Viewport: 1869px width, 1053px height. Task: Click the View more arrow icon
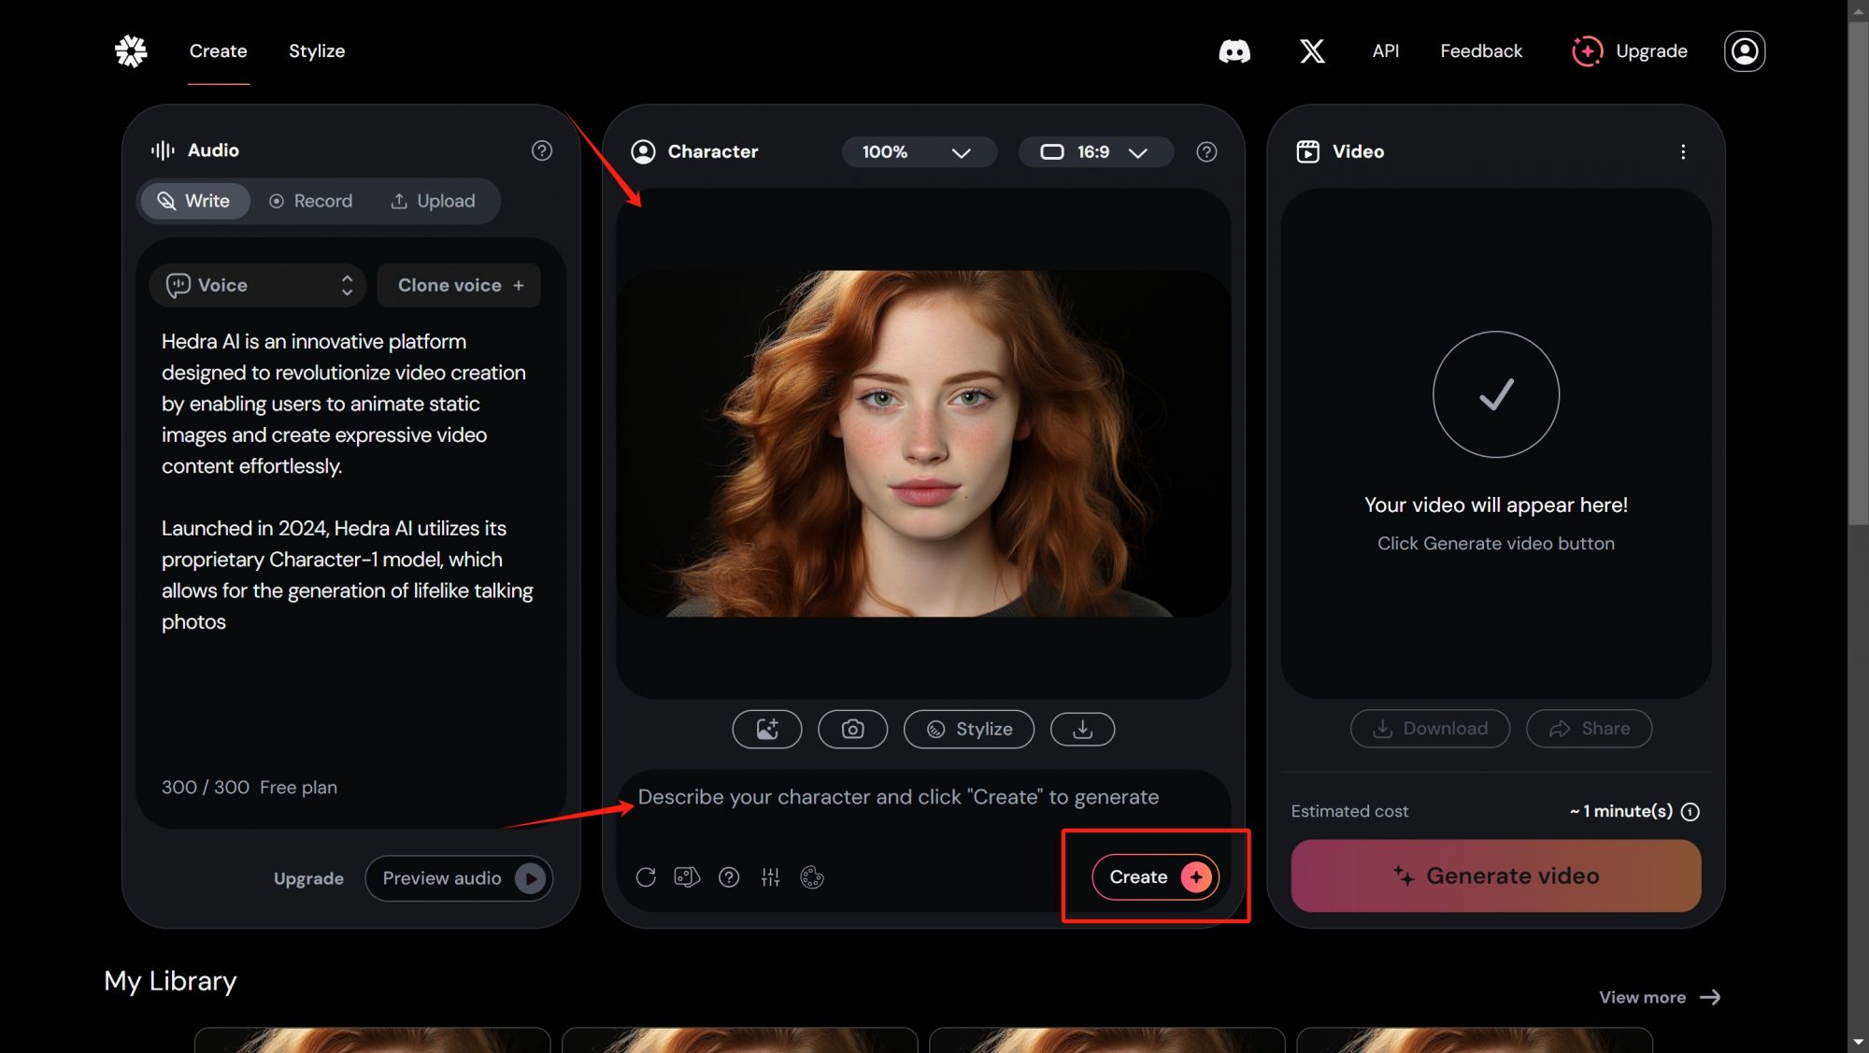point(1710,998)
